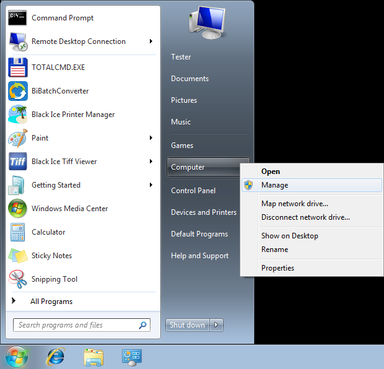
Task: Click the BiBatchConverter label
Action: point(60,91)
